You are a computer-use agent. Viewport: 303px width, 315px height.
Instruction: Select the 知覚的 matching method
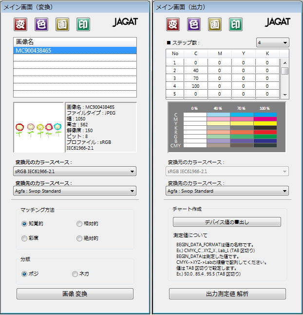tap(24, 224)
